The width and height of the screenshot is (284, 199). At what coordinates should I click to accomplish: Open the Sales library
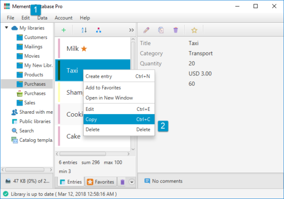pyautogui.click(x=30, y=103)
